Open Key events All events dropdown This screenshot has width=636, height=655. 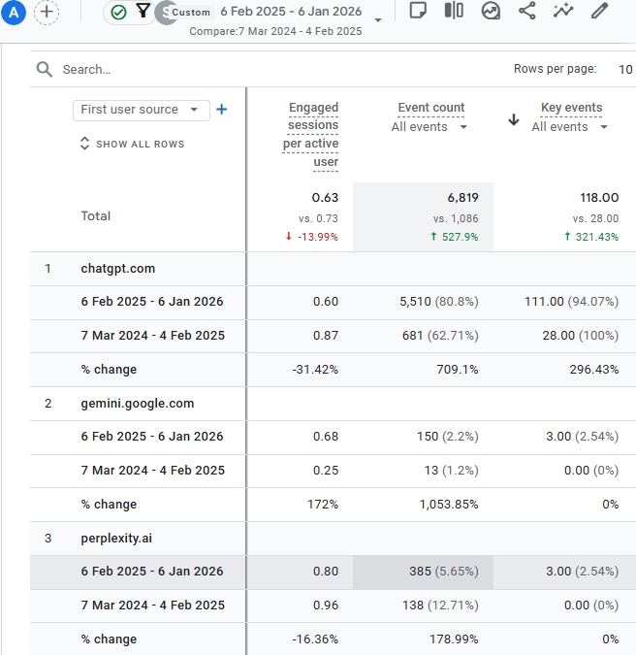tap(569, 127)
